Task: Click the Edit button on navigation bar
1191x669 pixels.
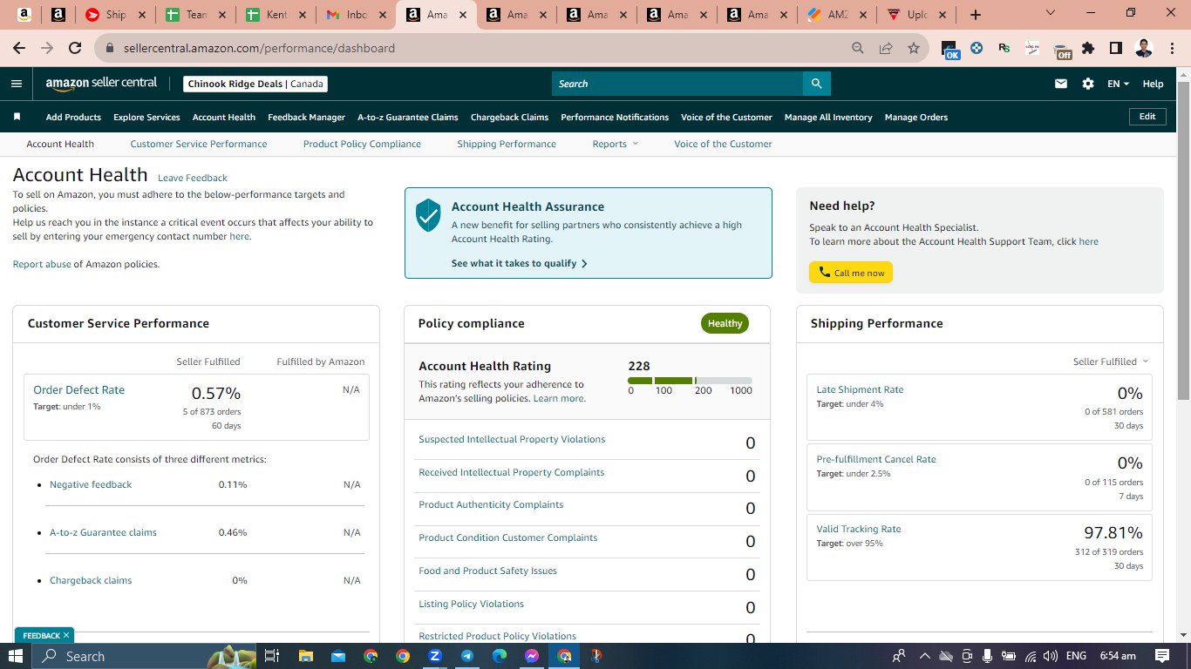Action: [x=1147, y=117]
